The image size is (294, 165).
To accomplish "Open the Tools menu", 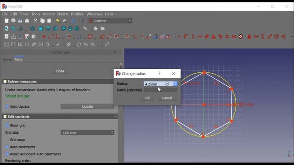I will (36, 14).
